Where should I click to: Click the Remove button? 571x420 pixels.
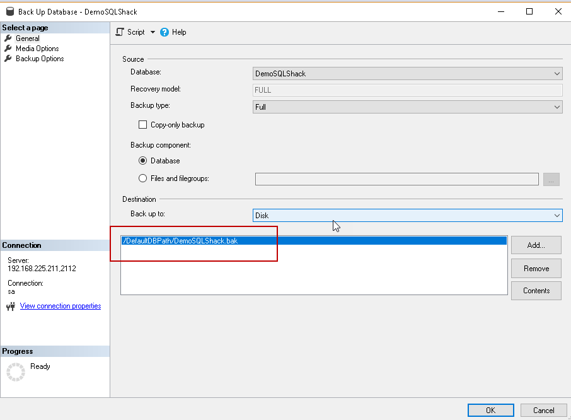pos(536,269)
